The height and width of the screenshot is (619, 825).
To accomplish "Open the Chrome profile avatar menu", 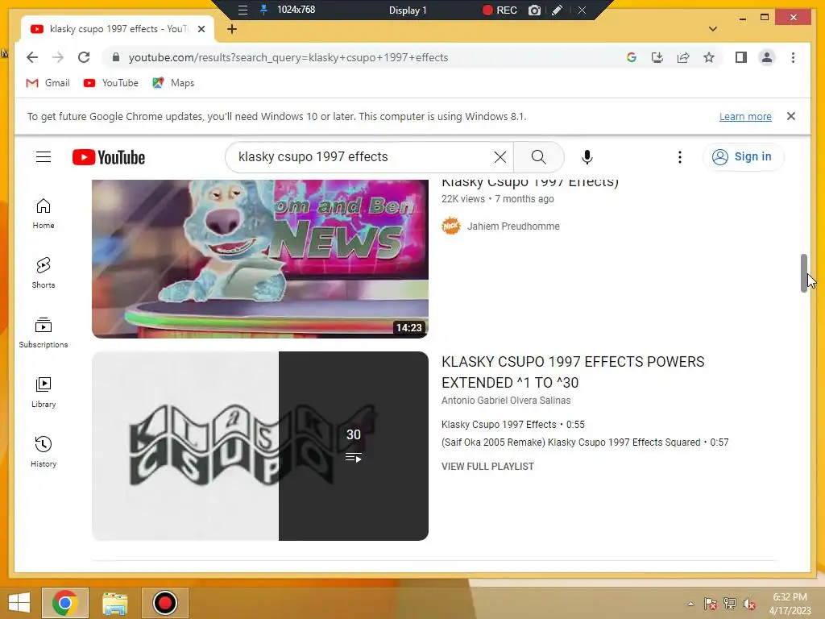I will tap(767, 57).
